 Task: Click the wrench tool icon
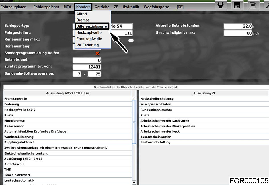coord(221,5)
